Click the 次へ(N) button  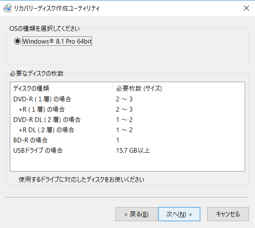(179, 214)
